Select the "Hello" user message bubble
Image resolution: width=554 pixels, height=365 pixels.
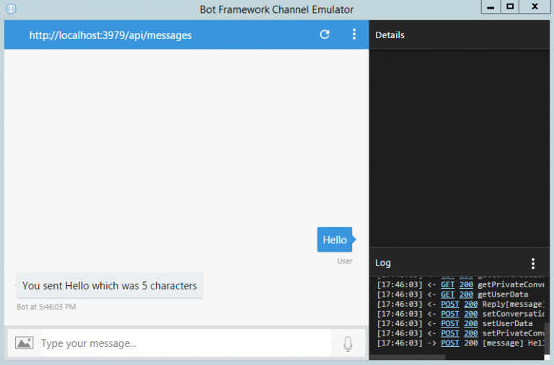coord(335,240)
